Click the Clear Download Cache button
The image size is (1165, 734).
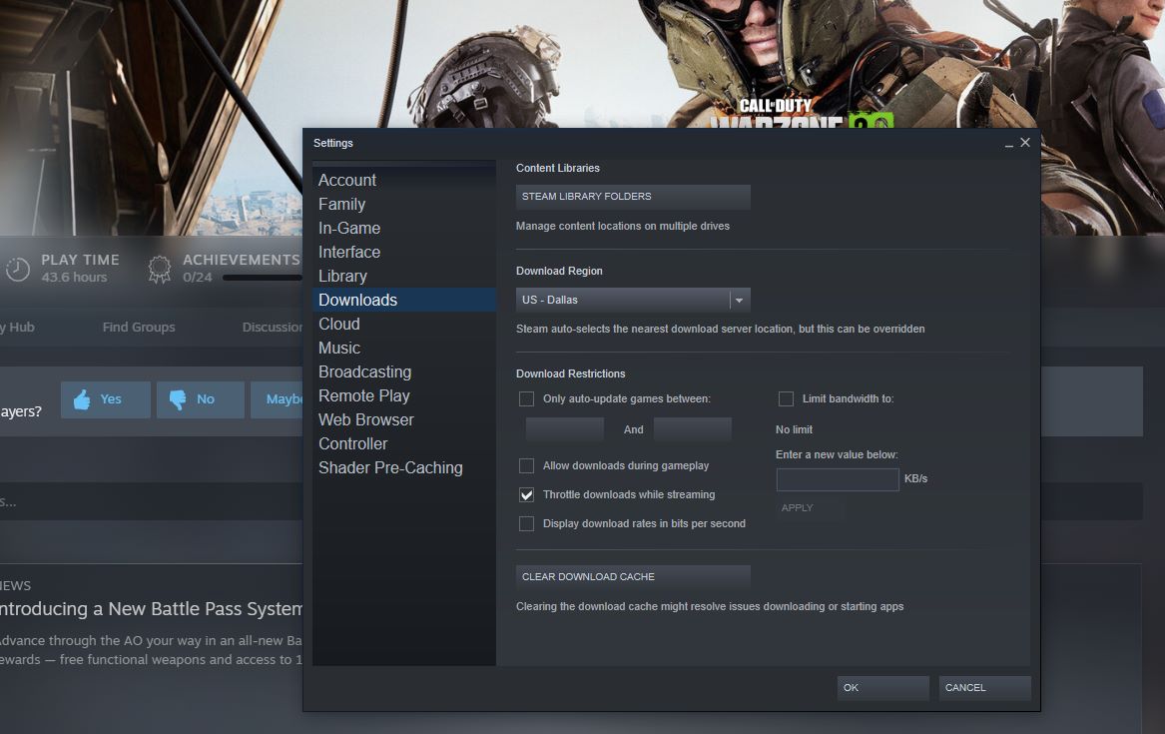pyautogui.click(x=633, y=577)
